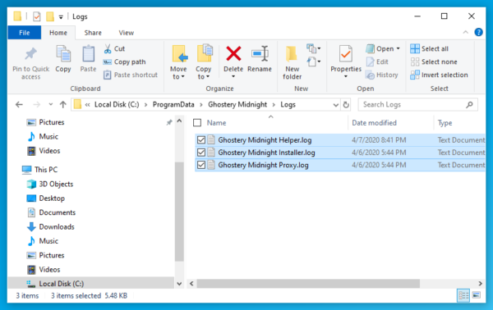The height and width of the screenshot is (310, 493).
Task: Open the Copy to menu
Action: pos(204,62)
